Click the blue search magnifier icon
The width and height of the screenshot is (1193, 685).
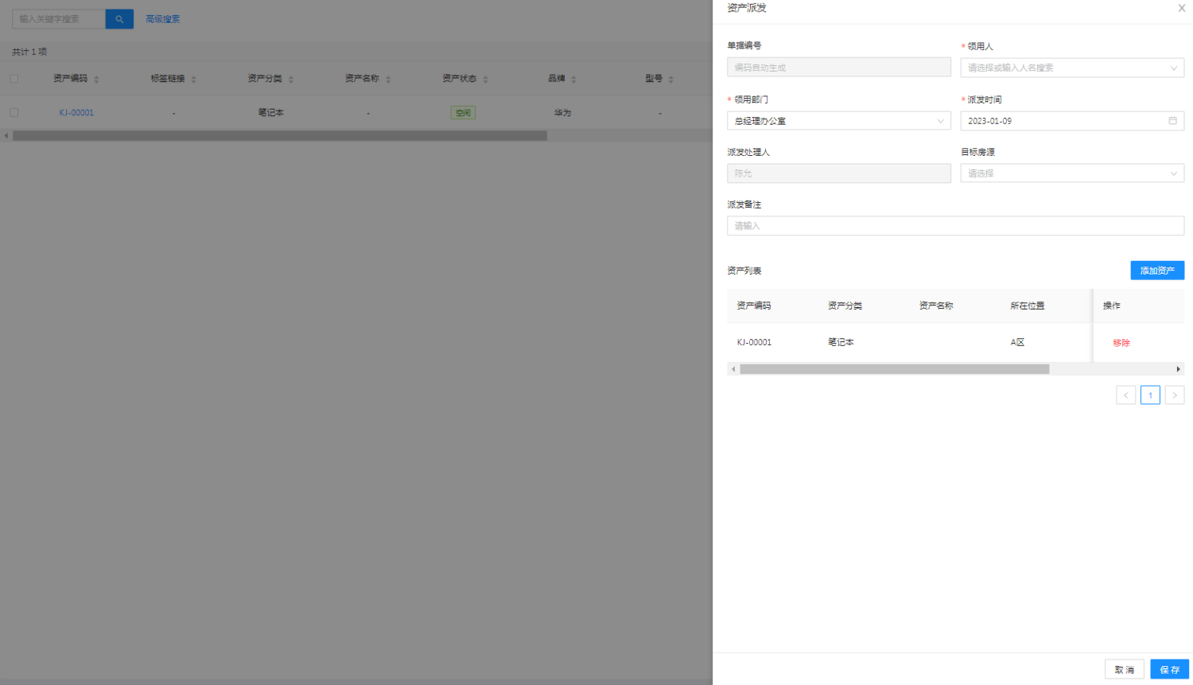(x=119, y=19)
